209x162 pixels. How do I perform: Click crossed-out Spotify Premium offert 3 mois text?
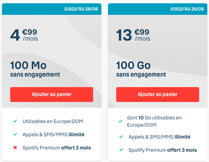(57, 148)
